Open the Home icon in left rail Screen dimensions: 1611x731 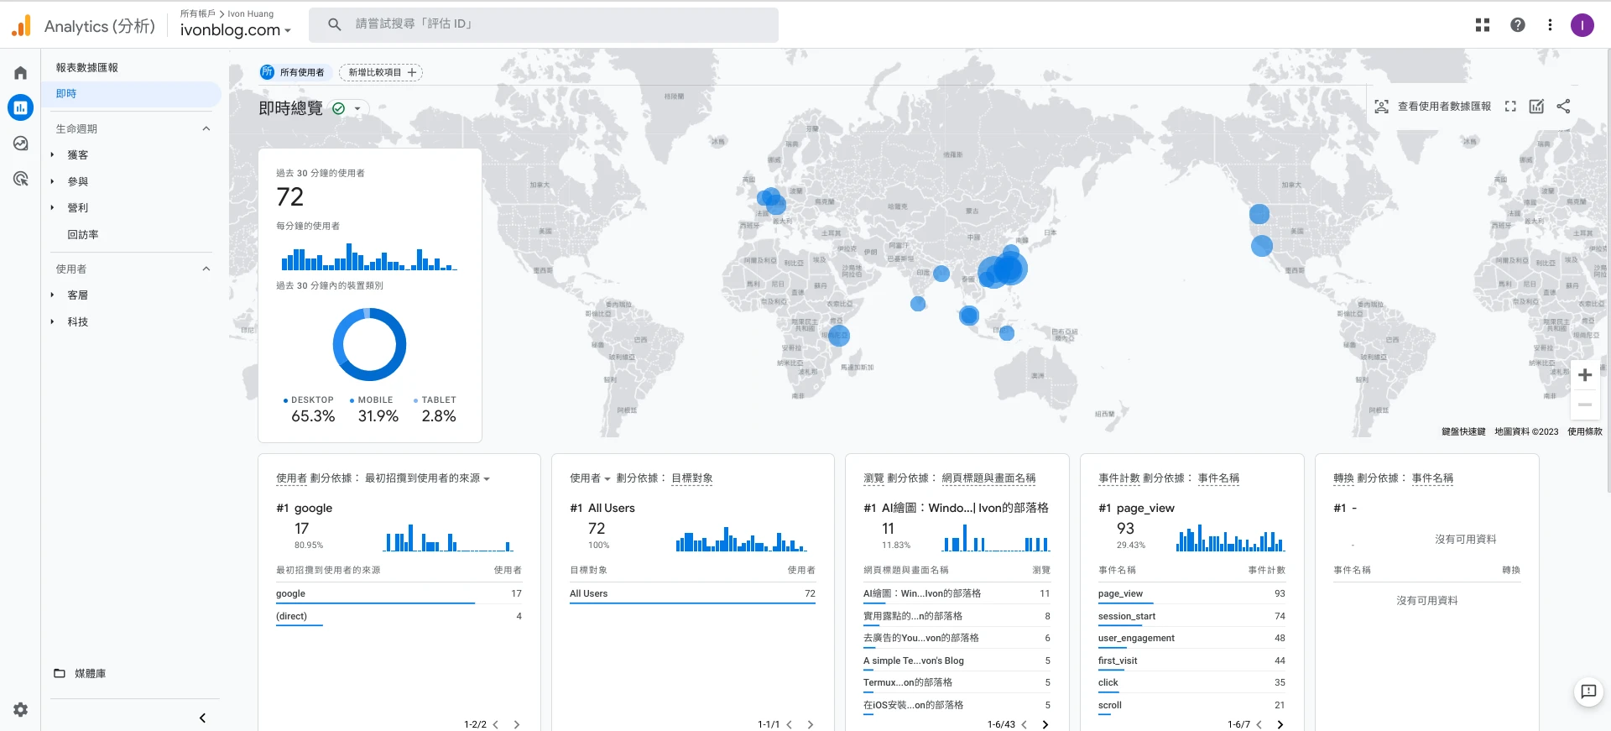tap(20, 73)
